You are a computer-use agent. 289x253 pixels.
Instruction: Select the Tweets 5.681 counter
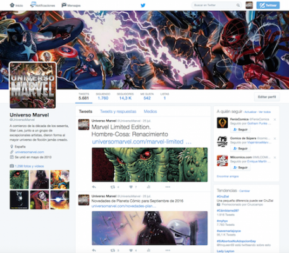click(x=83, y=96)
